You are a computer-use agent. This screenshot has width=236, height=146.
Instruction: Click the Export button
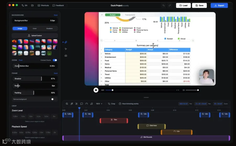(219, 5)
